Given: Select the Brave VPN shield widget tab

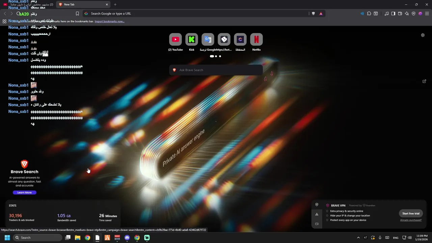Looking at the screenshot, I should click(x=317, y=205).
